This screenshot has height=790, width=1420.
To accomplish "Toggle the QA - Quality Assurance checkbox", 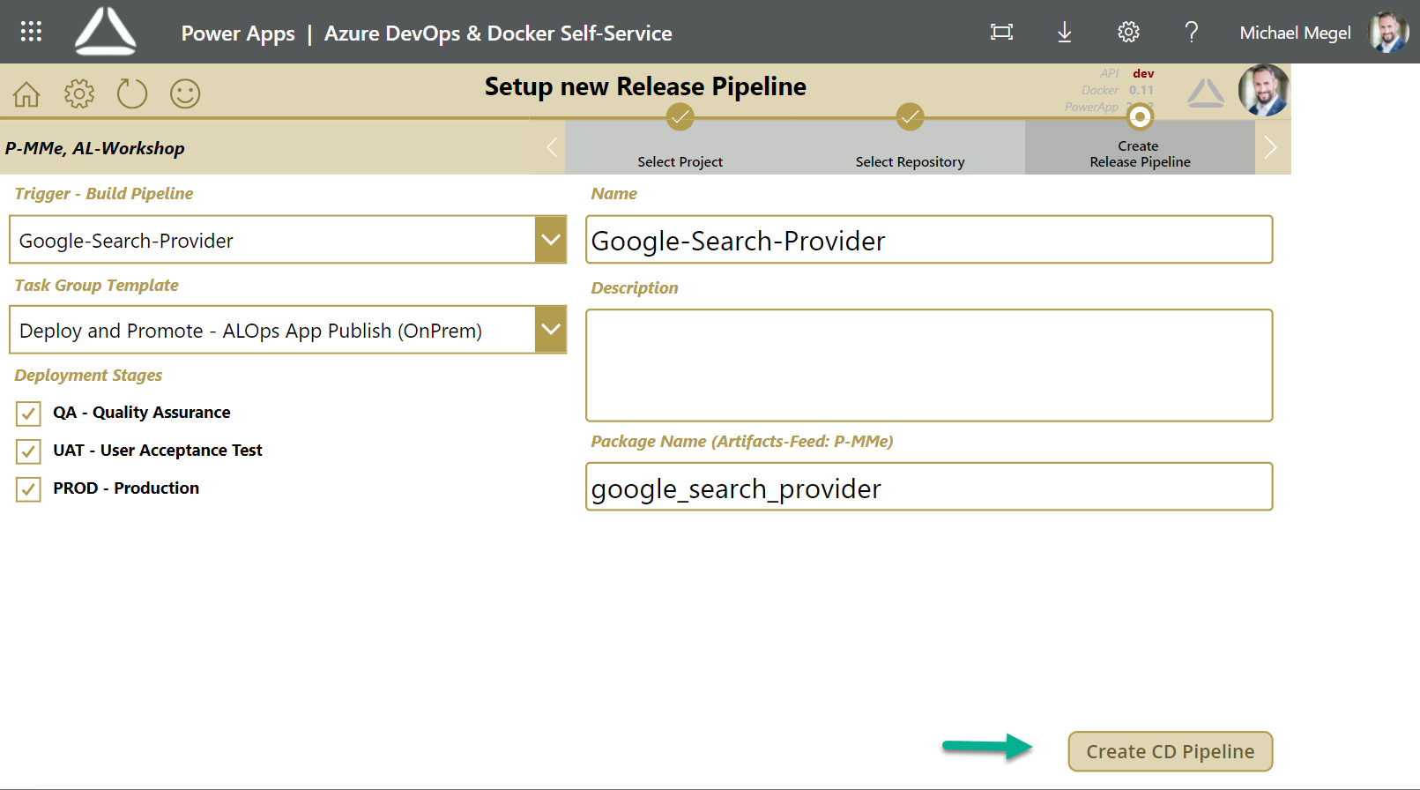I will 28,414.
